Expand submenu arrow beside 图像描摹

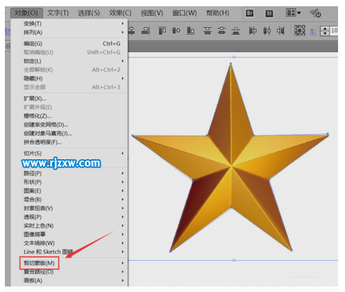point(123,234)
